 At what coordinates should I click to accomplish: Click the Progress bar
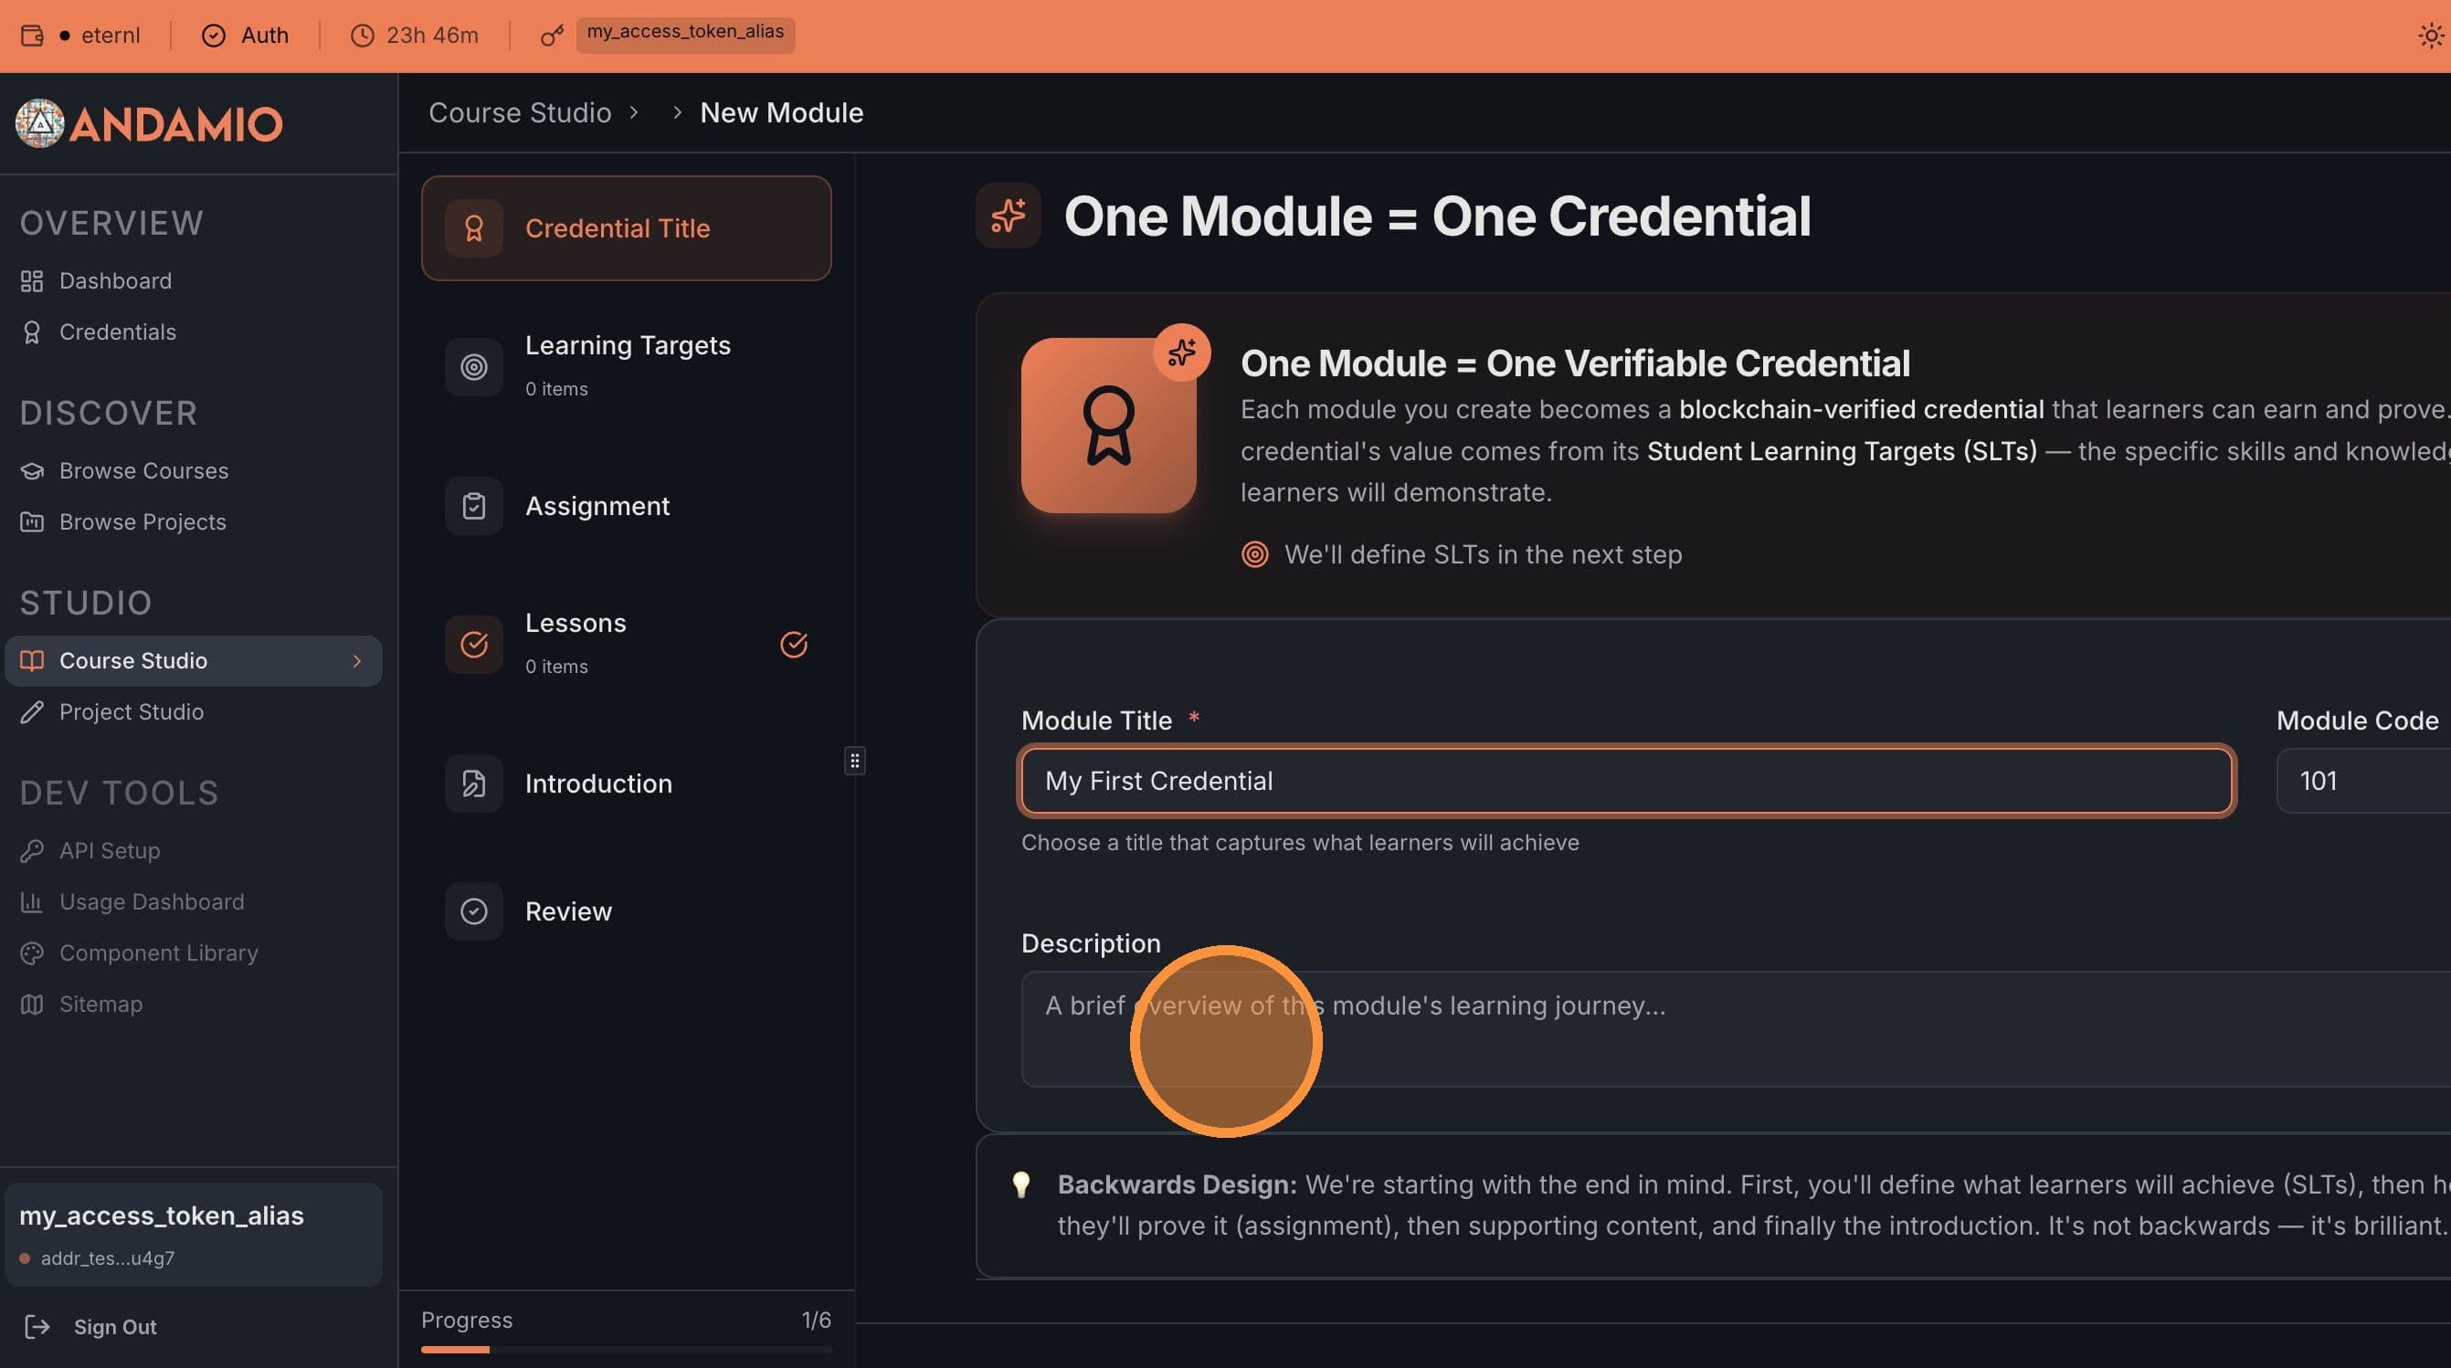pos(626,1349)
